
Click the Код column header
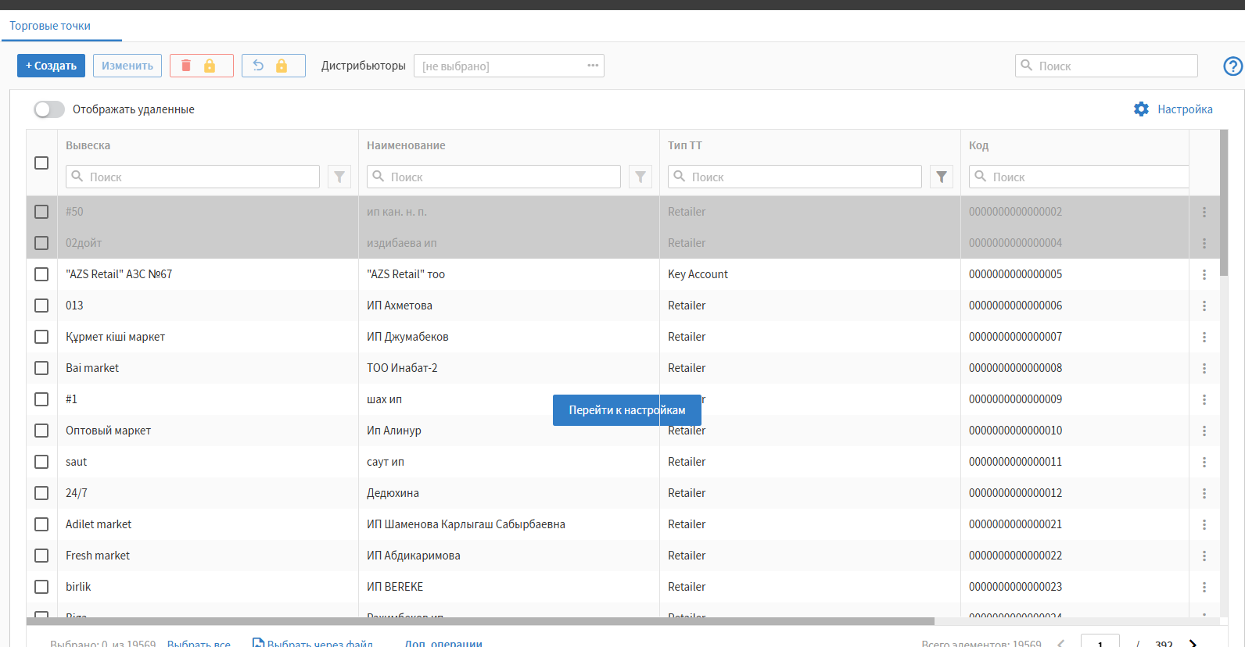pyautogui.click(x=978, y=145)
